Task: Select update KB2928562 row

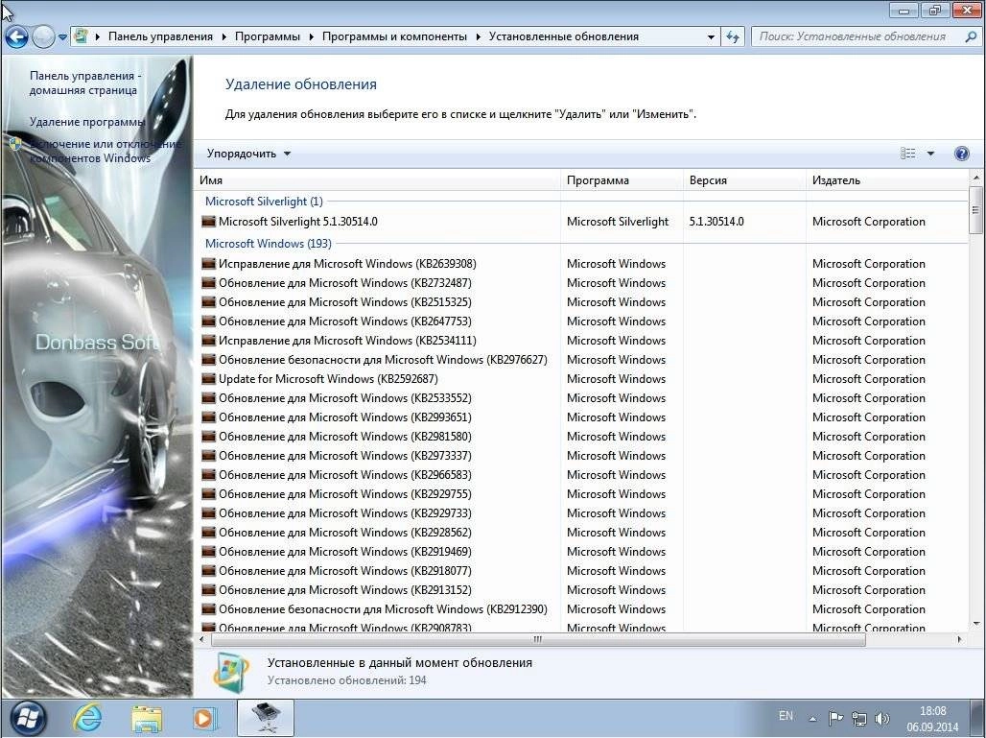Action: (x=581, y=533)
